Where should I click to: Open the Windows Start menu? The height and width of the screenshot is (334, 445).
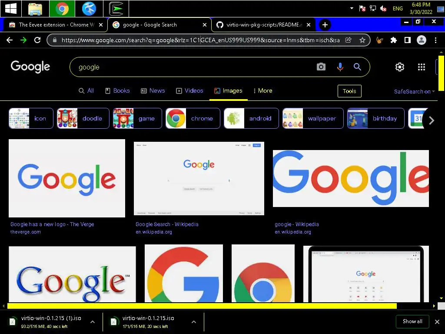click(11, 9)
